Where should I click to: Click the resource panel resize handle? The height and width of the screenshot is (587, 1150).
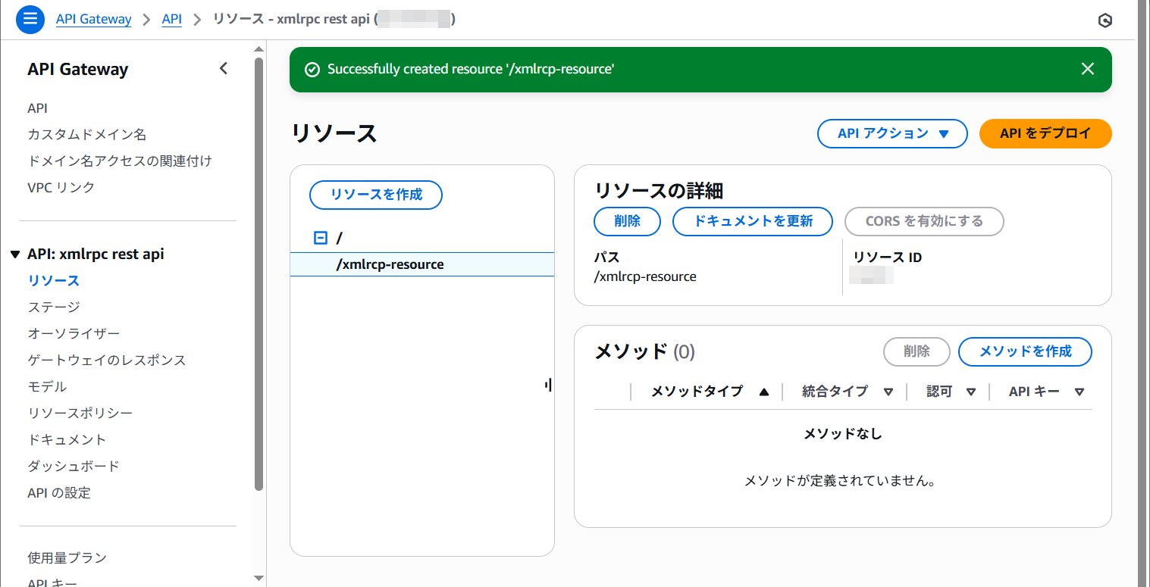547,386
